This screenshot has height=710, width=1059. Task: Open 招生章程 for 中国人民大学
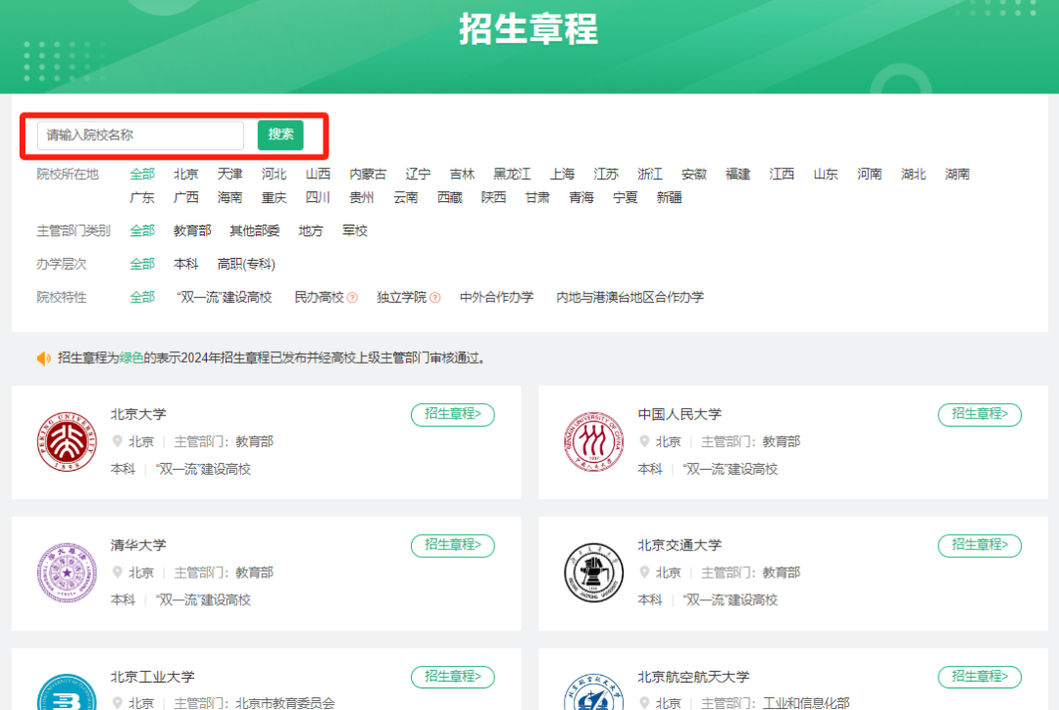[x=980, y=414]
